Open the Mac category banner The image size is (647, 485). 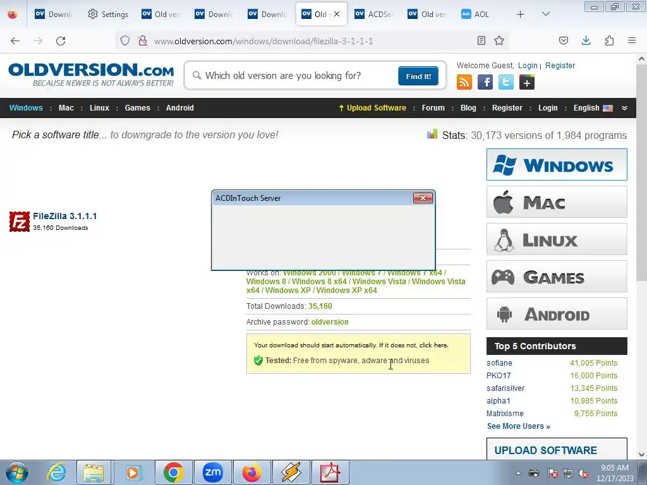pyautogui.click(x=557, y=202)
